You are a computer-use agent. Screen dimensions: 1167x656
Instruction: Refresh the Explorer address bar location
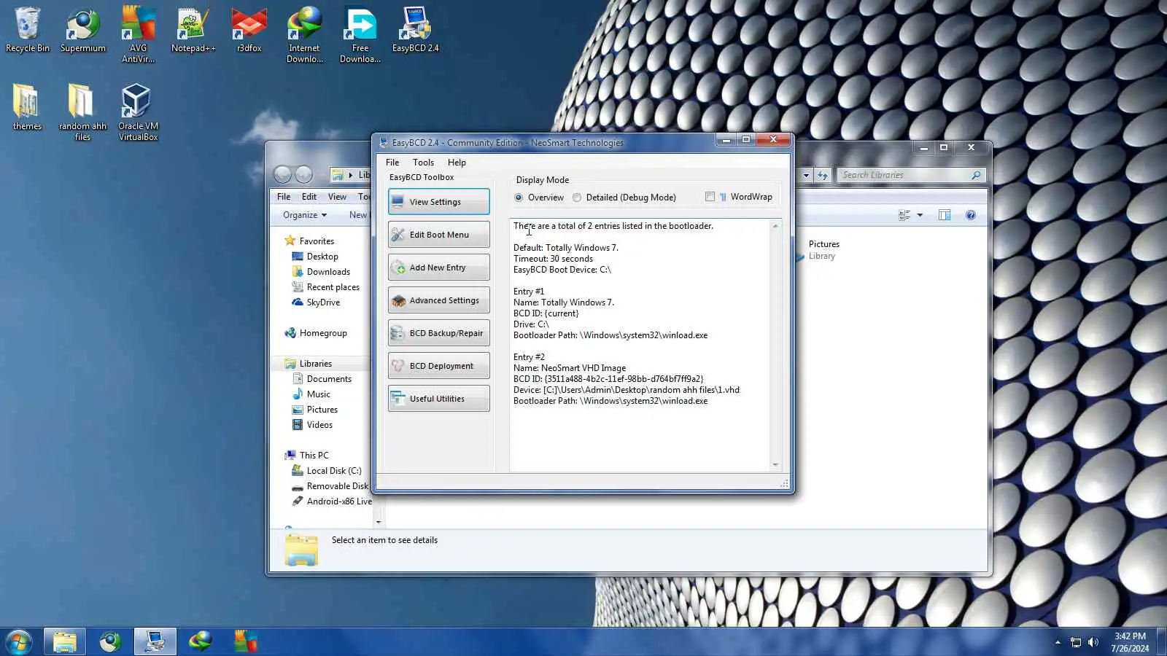[823, 175]
